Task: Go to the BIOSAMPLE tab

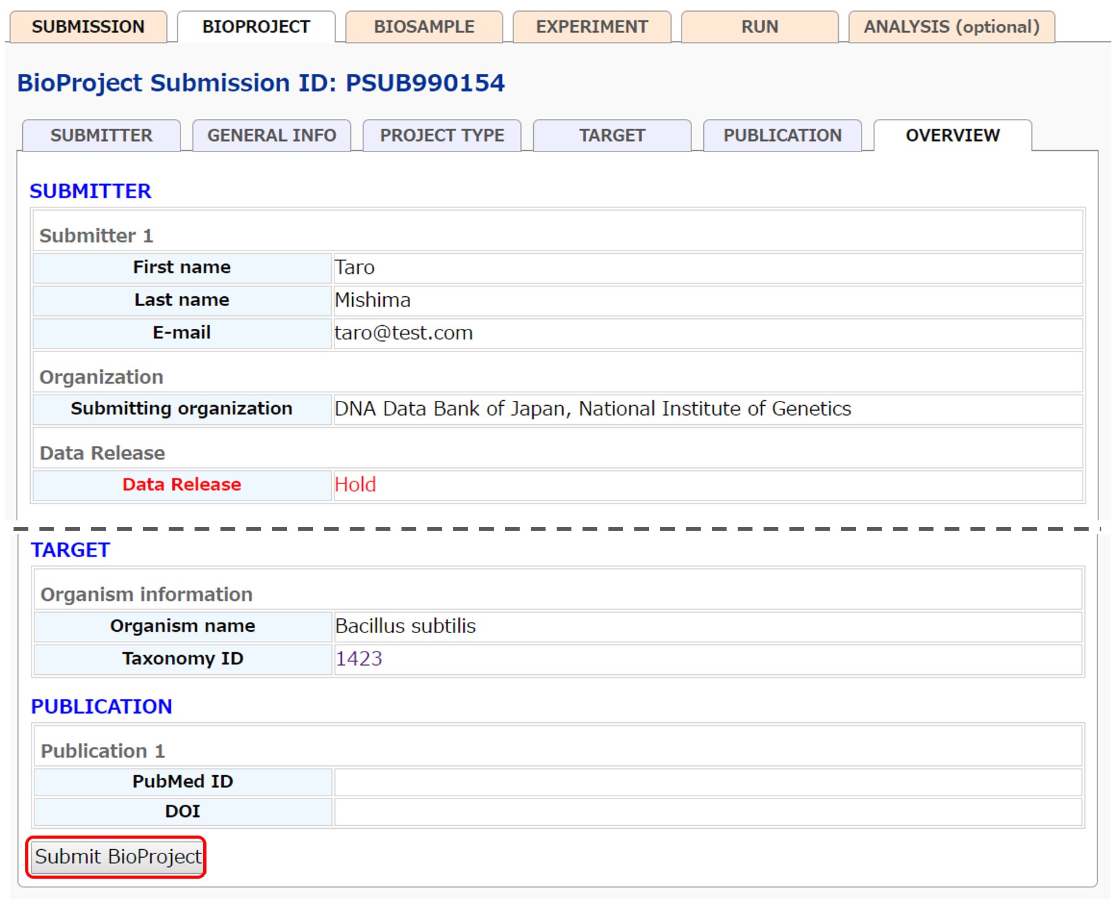Action: pos(424,27)
